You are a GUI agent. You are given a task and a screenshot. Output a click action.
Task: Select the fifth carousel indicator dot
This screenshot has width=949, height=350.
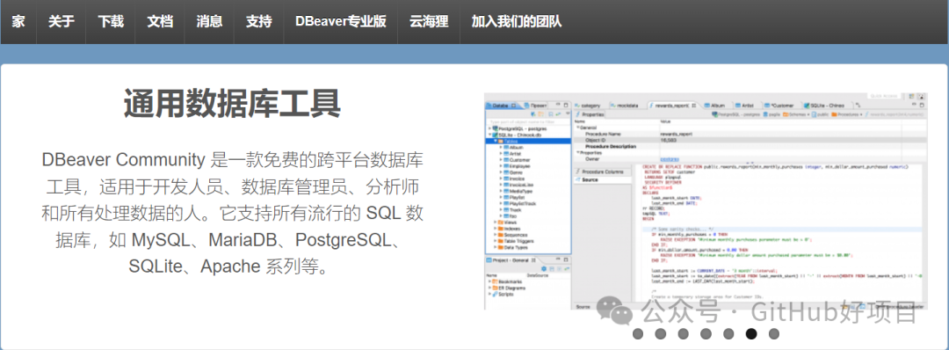[728, 333]
